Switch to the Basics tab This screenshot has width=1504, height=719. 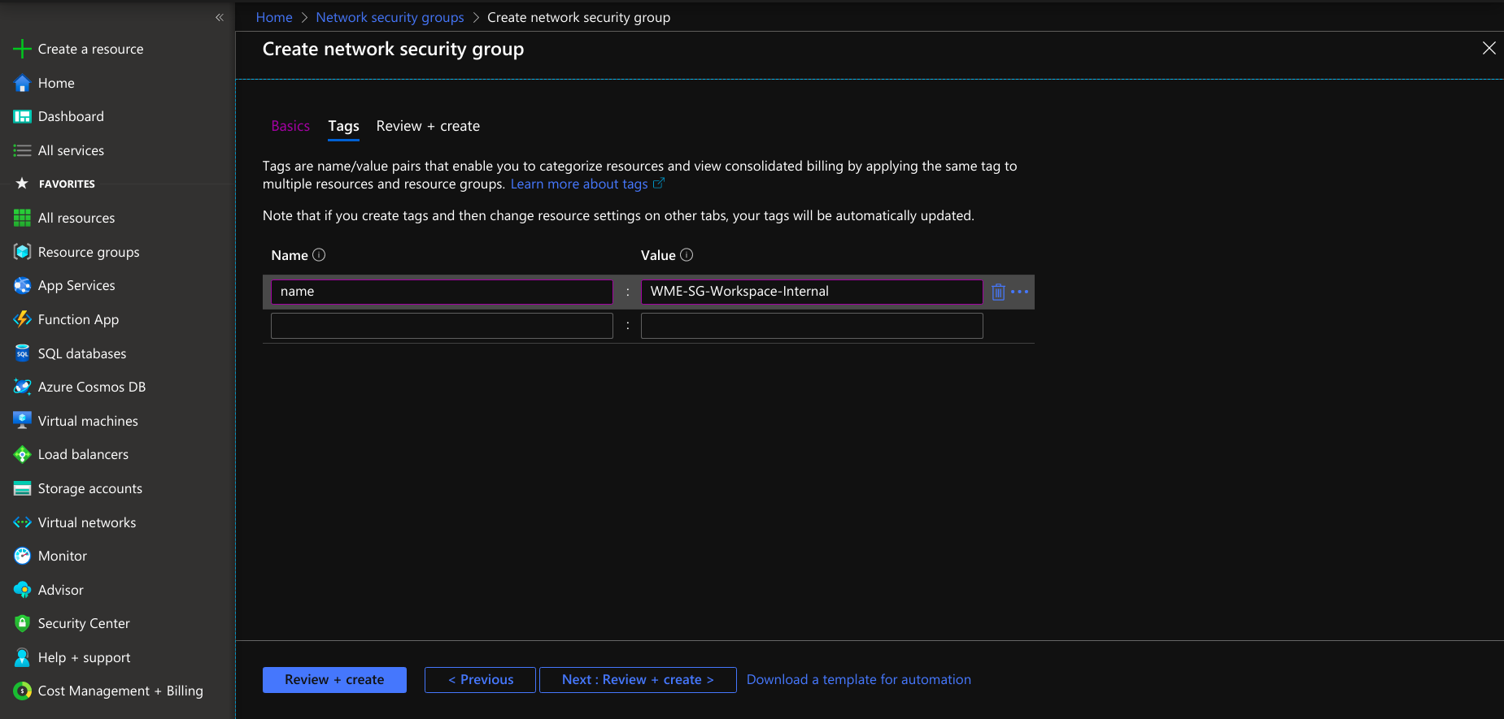tap(290, 126)
